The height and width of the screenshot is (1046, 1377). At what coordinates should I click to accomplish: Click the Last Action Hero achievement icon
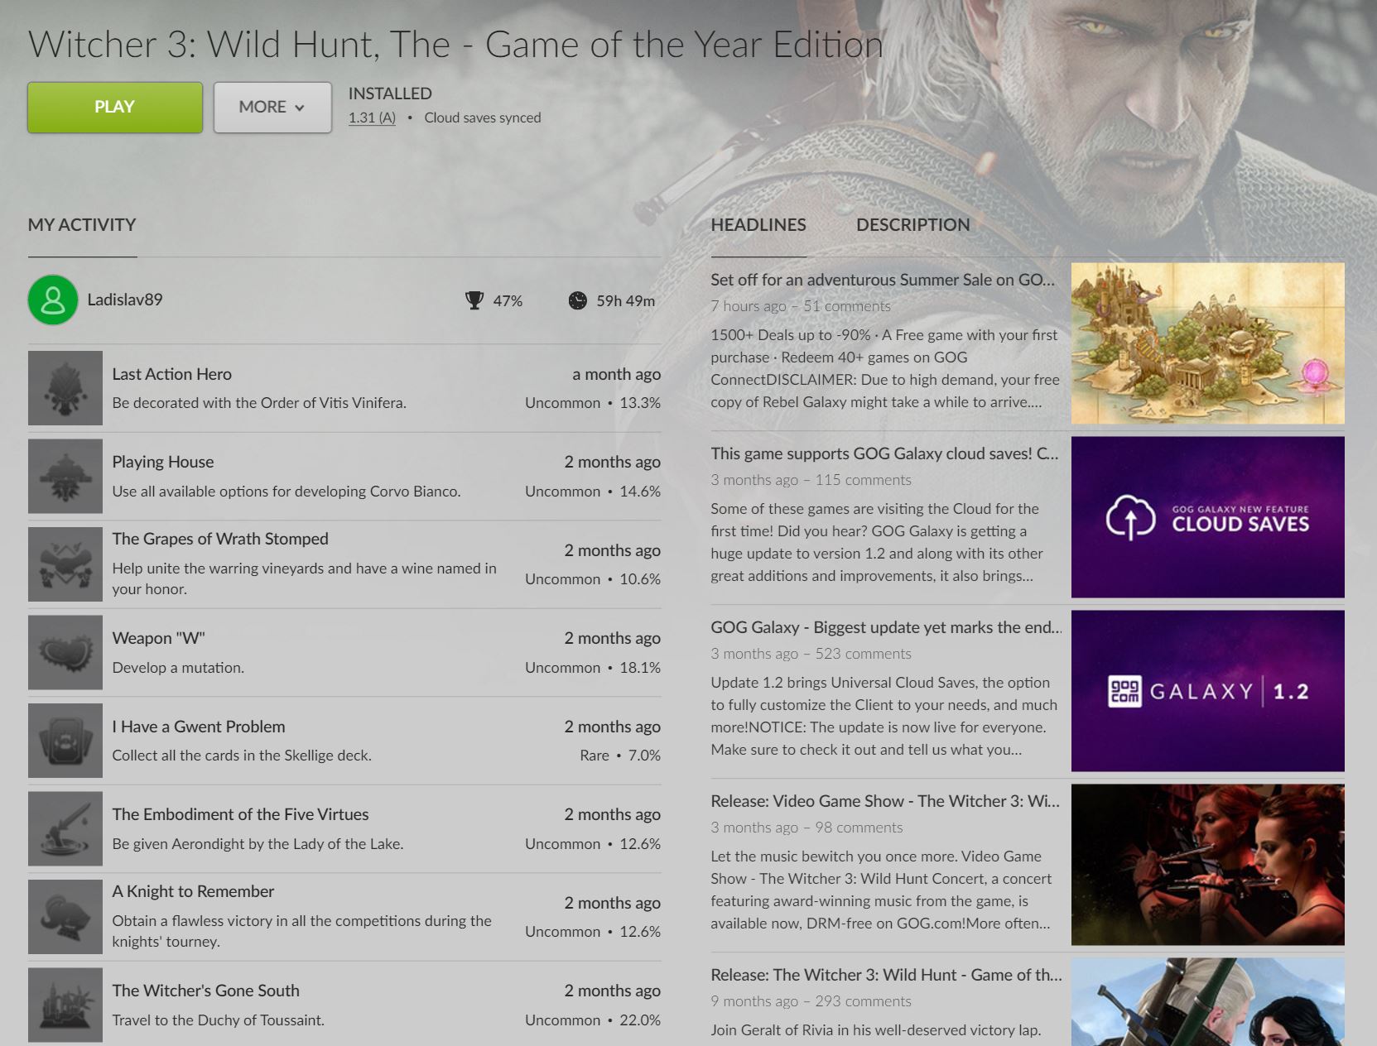(65, 388)
